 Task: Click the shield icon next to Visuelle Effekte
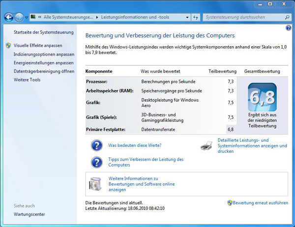tap(8, 46)
